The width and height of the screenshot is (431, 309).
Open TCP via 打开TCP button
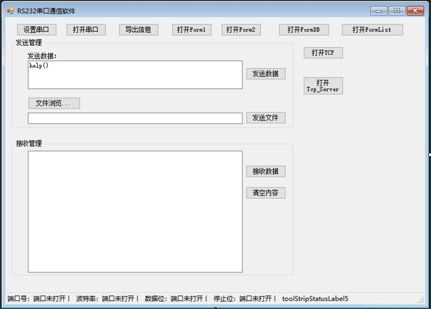(x=323, y=53)
